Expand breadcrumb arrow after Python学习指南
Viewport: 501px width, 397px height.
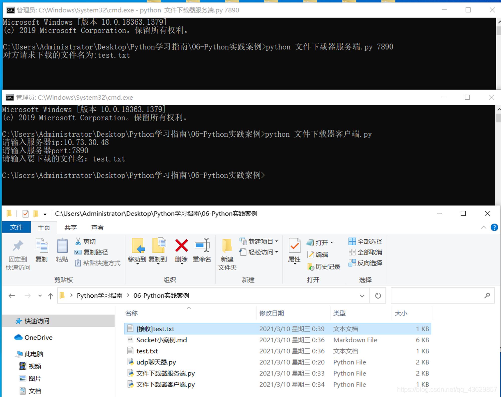coord(128,295)
